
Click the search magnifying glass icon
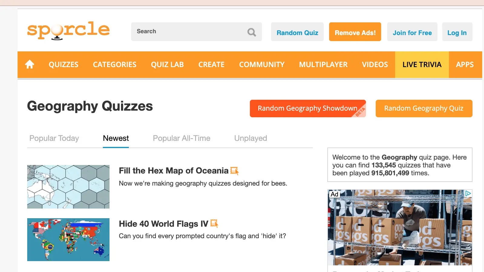coord(252,32)
